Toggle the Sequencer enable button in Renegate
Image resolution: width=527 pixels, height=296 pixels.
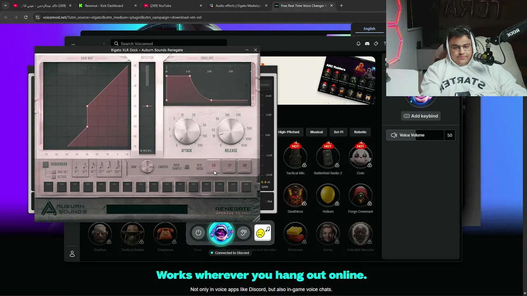click(x=46, y=164)
